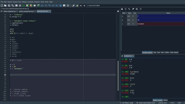Refresh the Variable explorer
Image resolution: width=185 pixels, height=104 pixels.
140,9
